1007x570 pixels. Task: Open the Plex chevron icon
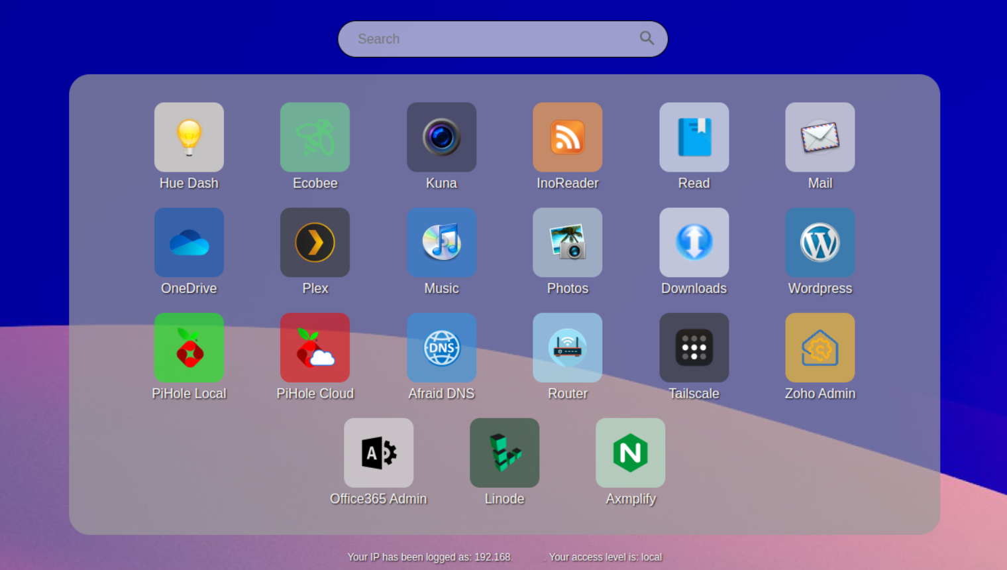click(x=315, y=243)
